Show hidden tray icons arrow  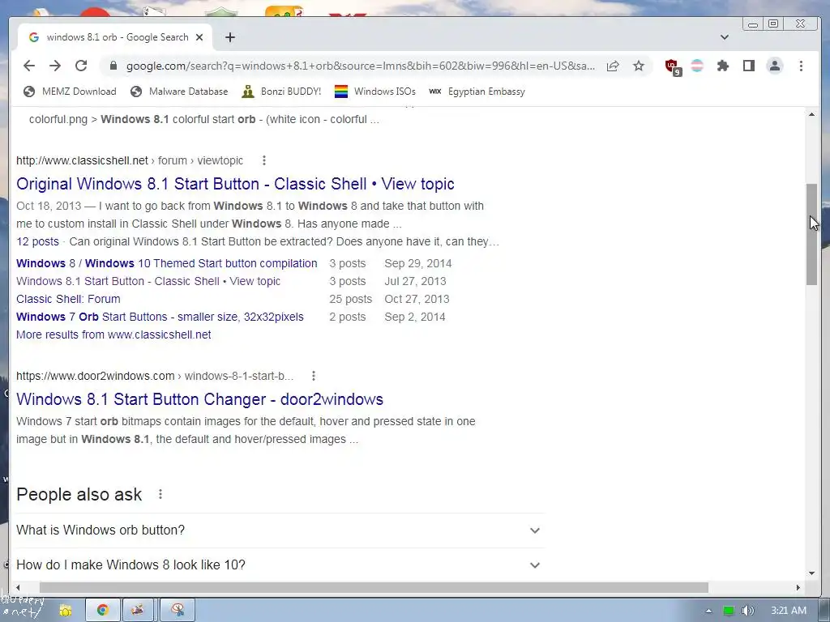tap(708, 611)
